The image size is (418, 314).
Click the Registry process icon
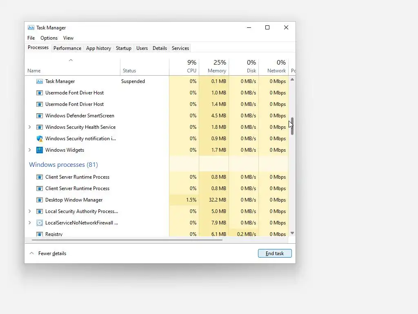(x=40, y=234)
